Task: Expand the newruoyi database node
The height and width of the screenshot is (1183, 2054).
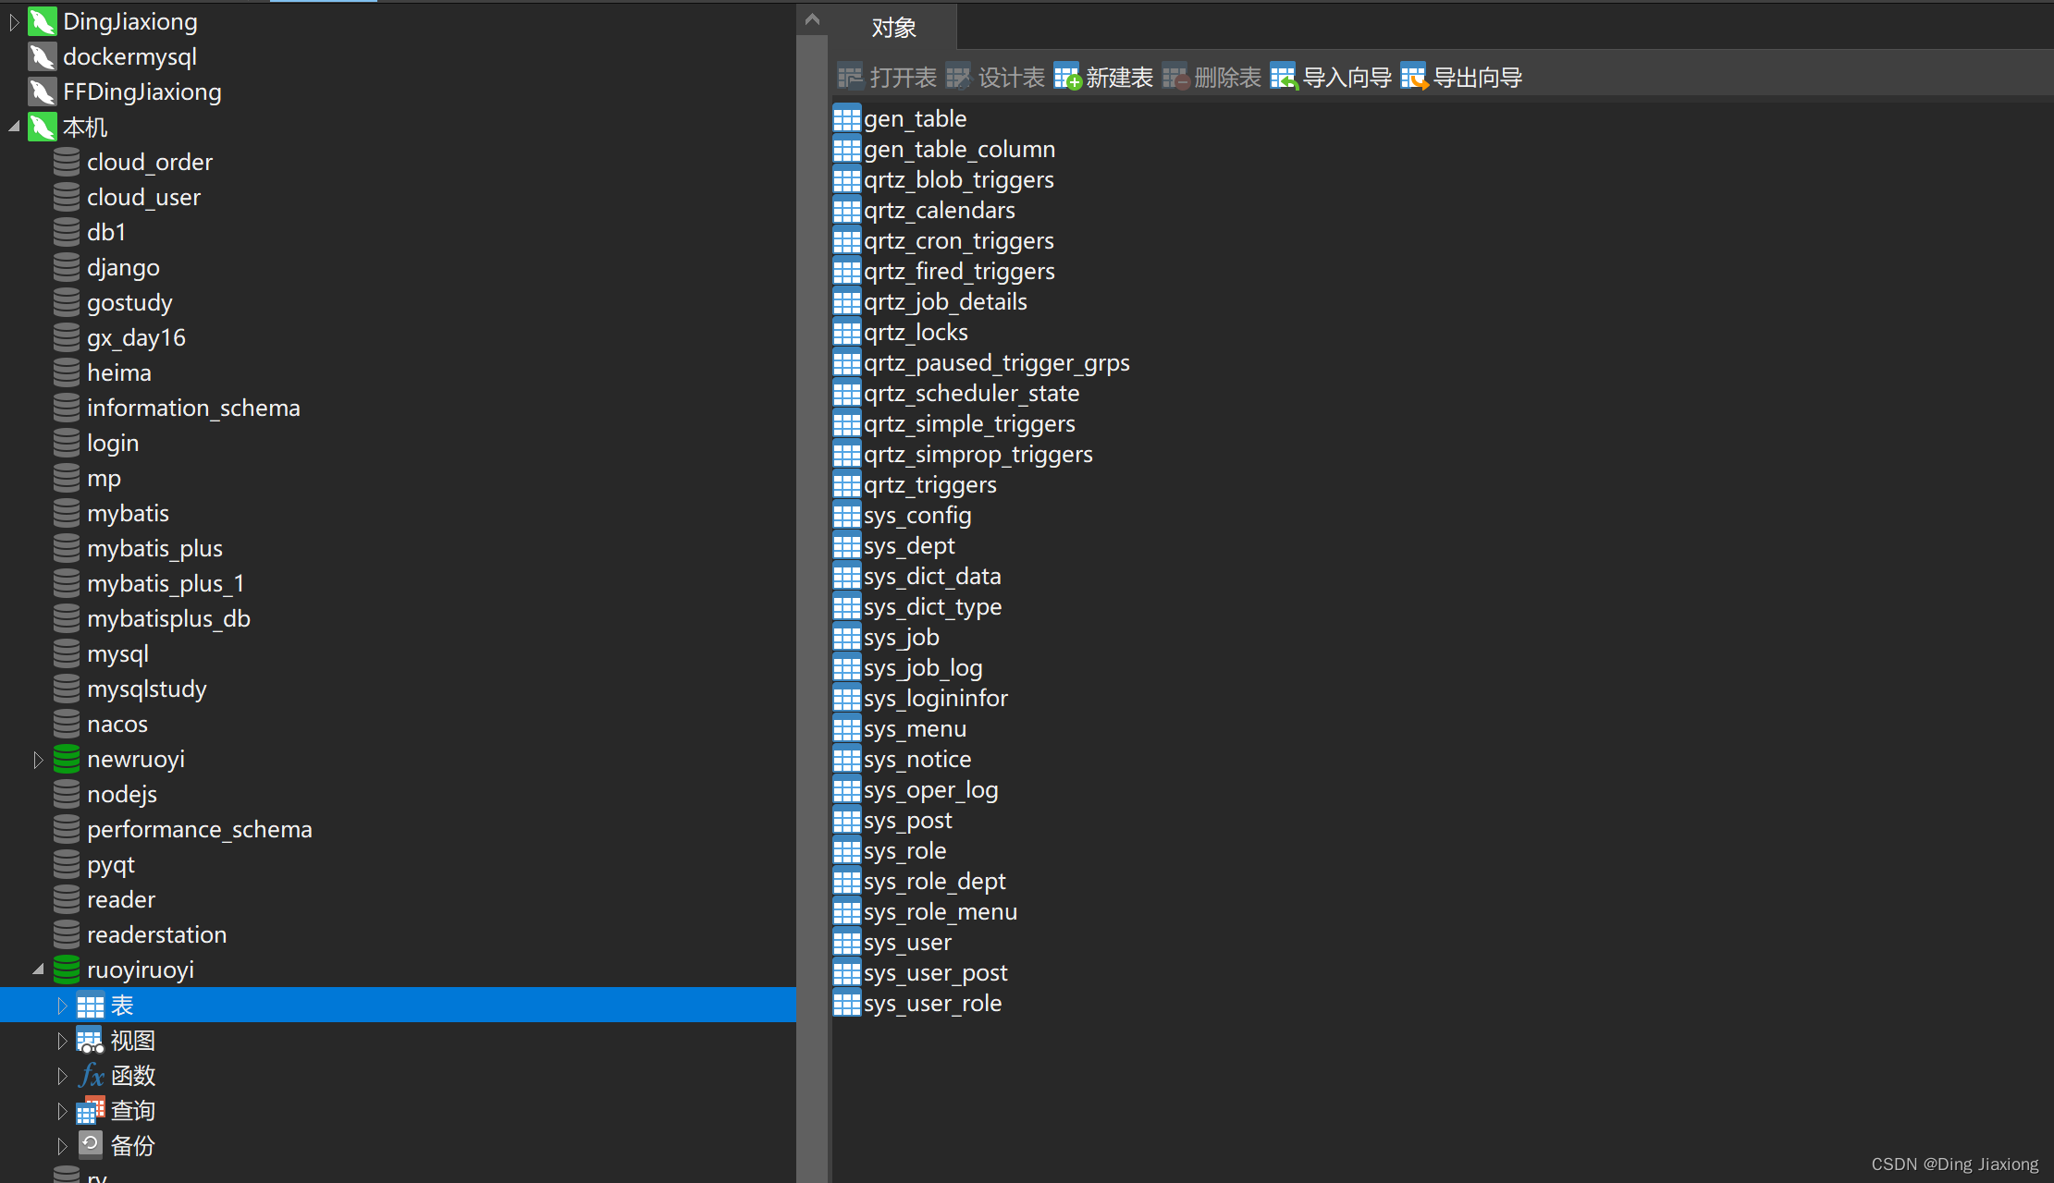Action: point(38,760)
